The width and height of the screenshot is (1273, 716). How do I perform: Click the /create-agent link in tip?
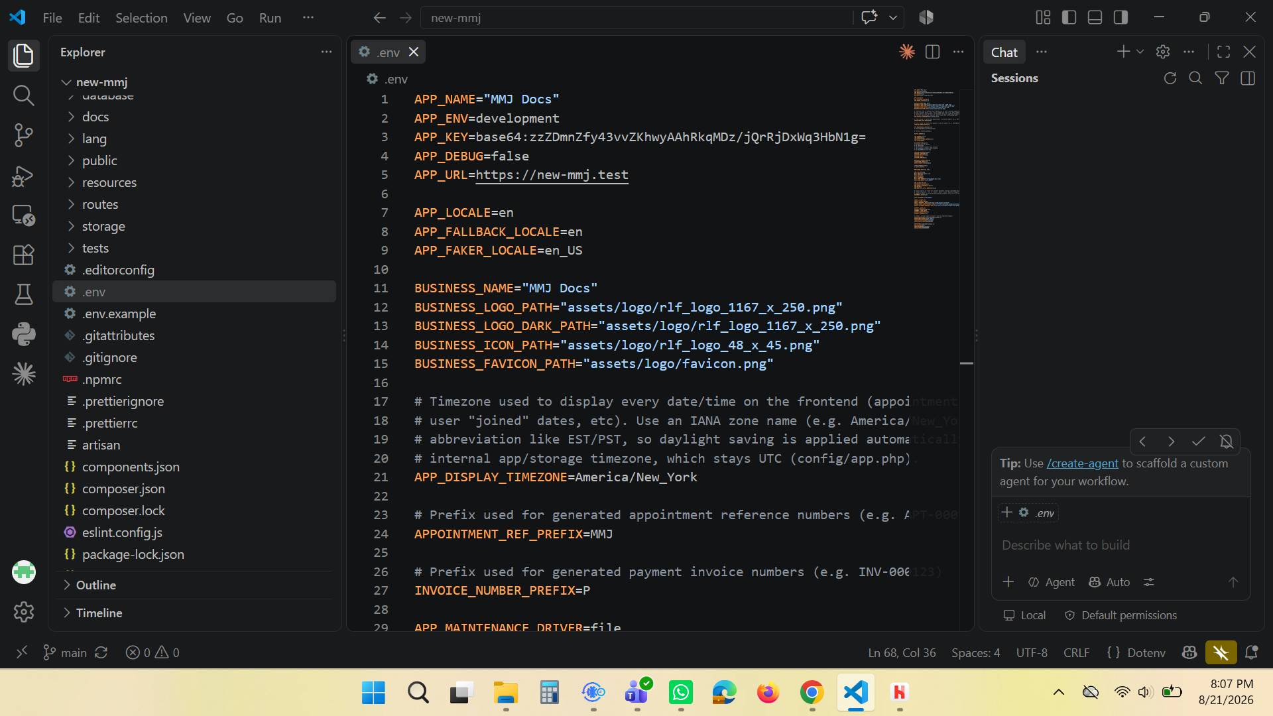point(1082,463)
